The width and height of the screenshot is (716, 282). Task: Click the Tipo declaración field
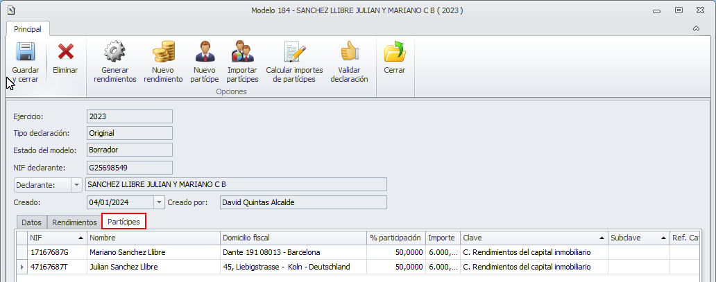[130, 133]
